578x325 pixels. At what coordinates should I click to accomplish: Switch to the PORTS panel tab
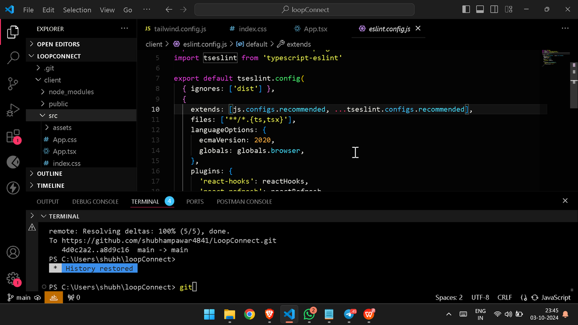(195, 201)
